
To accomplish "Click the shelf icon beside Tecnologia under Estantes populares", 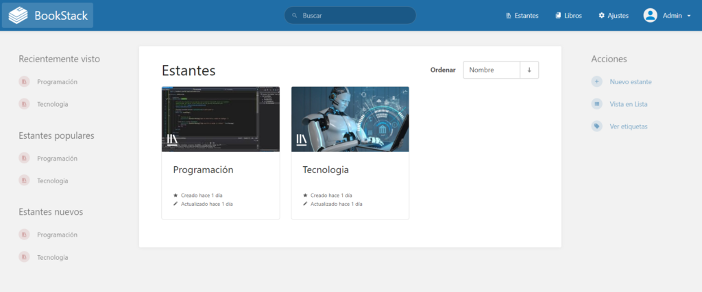I will point(24,181).
